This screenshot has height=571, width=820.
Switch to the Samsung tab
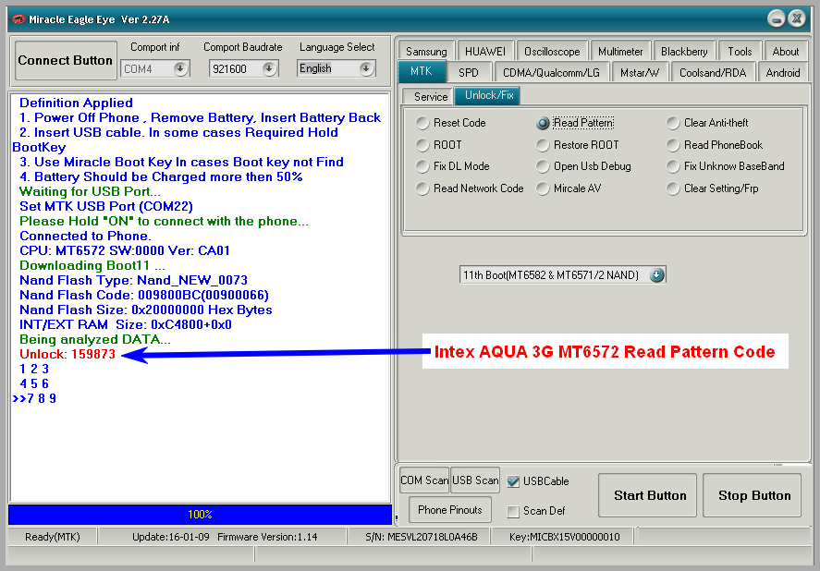pos(426,51)
